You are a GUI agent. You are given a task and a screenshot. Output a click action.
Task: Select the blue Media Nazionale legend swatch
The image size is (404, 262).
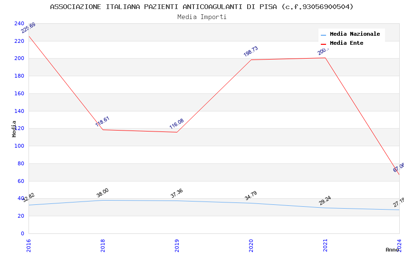pyautogui.click(x=323, y=35)
